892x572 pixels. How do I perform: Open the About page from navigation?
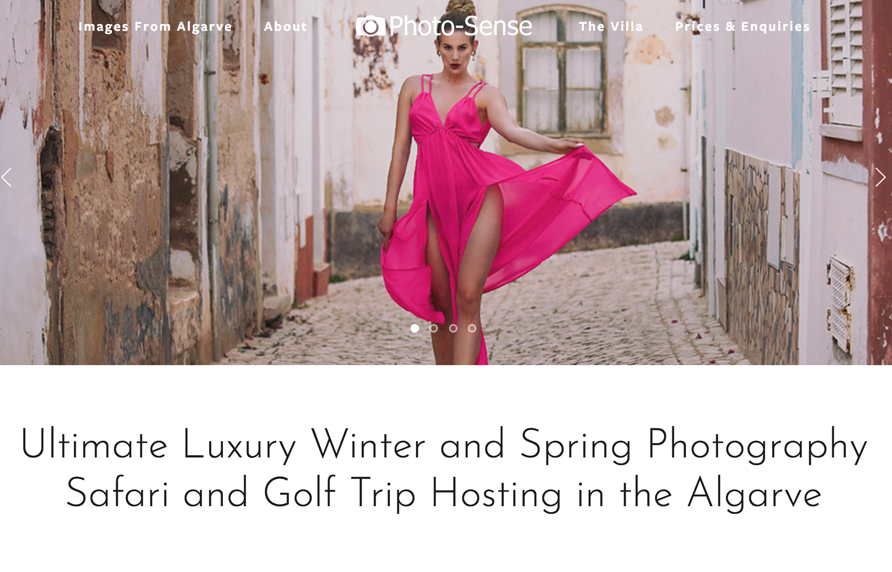(286, 27)
